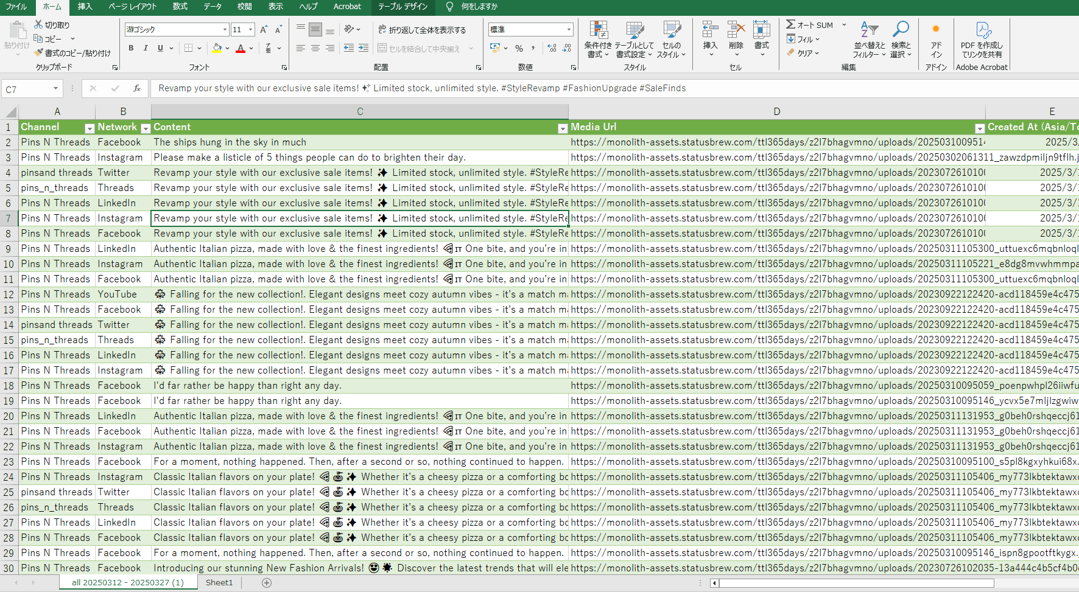Open the Network column filter dropdown

(x=146, y=128)
